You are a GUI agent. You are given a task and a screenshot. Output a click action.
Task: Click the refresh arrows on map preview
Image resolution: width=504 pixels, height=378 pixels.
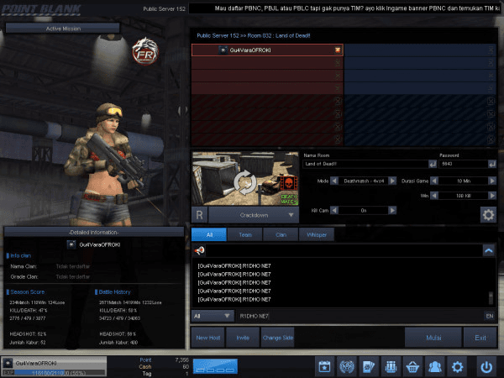245,182
